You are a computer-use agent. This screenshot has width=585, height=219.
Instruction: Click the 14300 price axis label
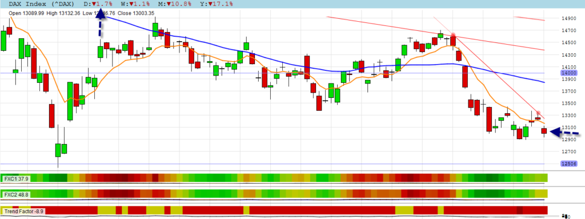568,55
